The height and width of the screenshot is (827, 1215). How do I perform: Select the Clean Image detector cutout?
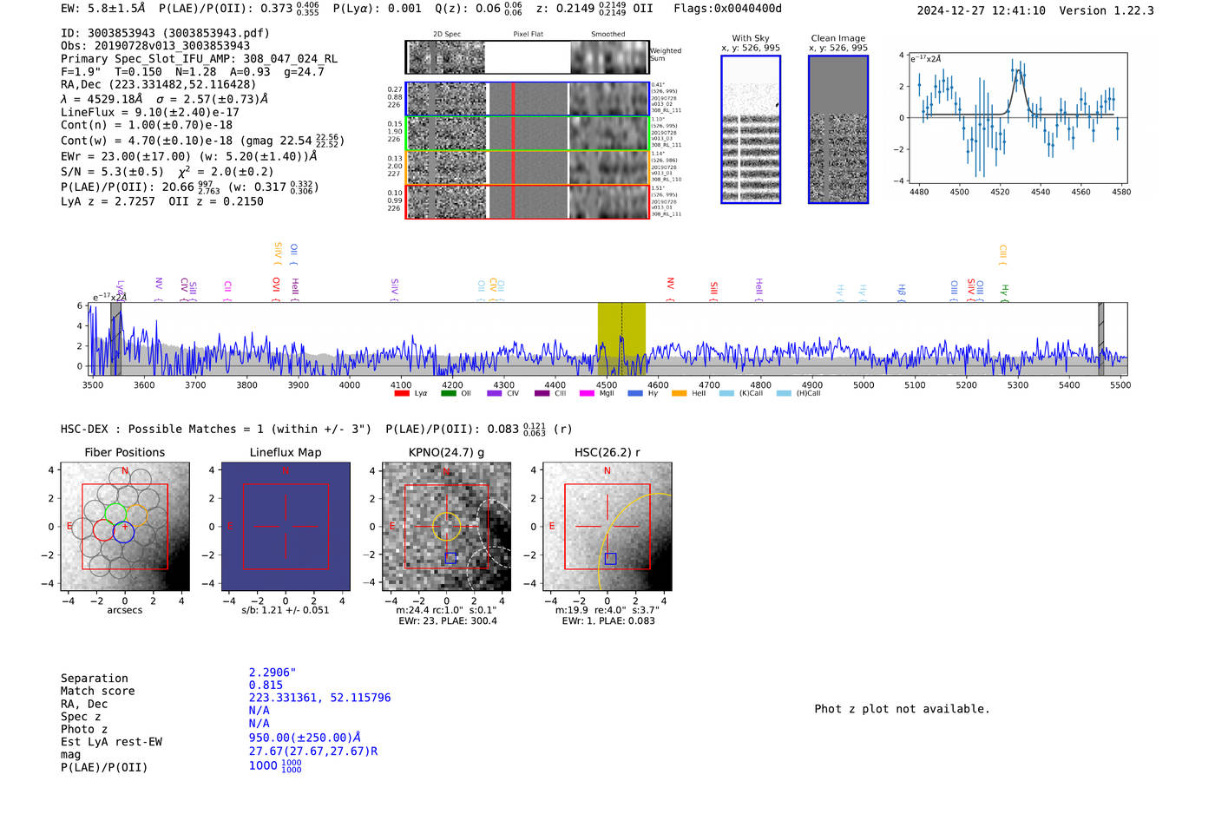coord(838,129)
